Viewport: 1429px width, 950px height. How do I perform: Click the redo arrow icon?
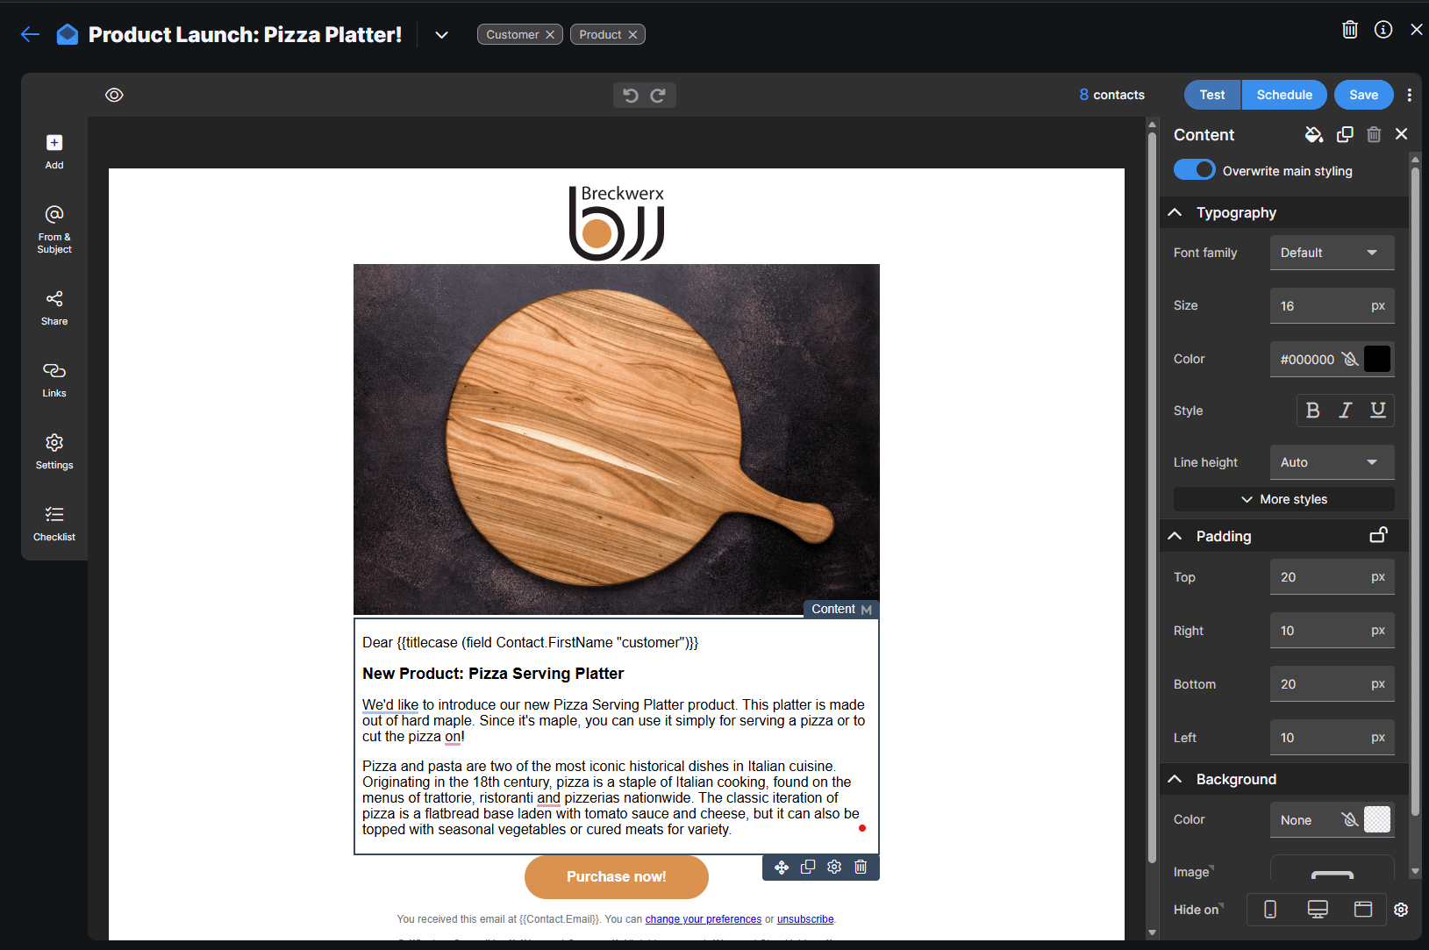coord(658,96)
